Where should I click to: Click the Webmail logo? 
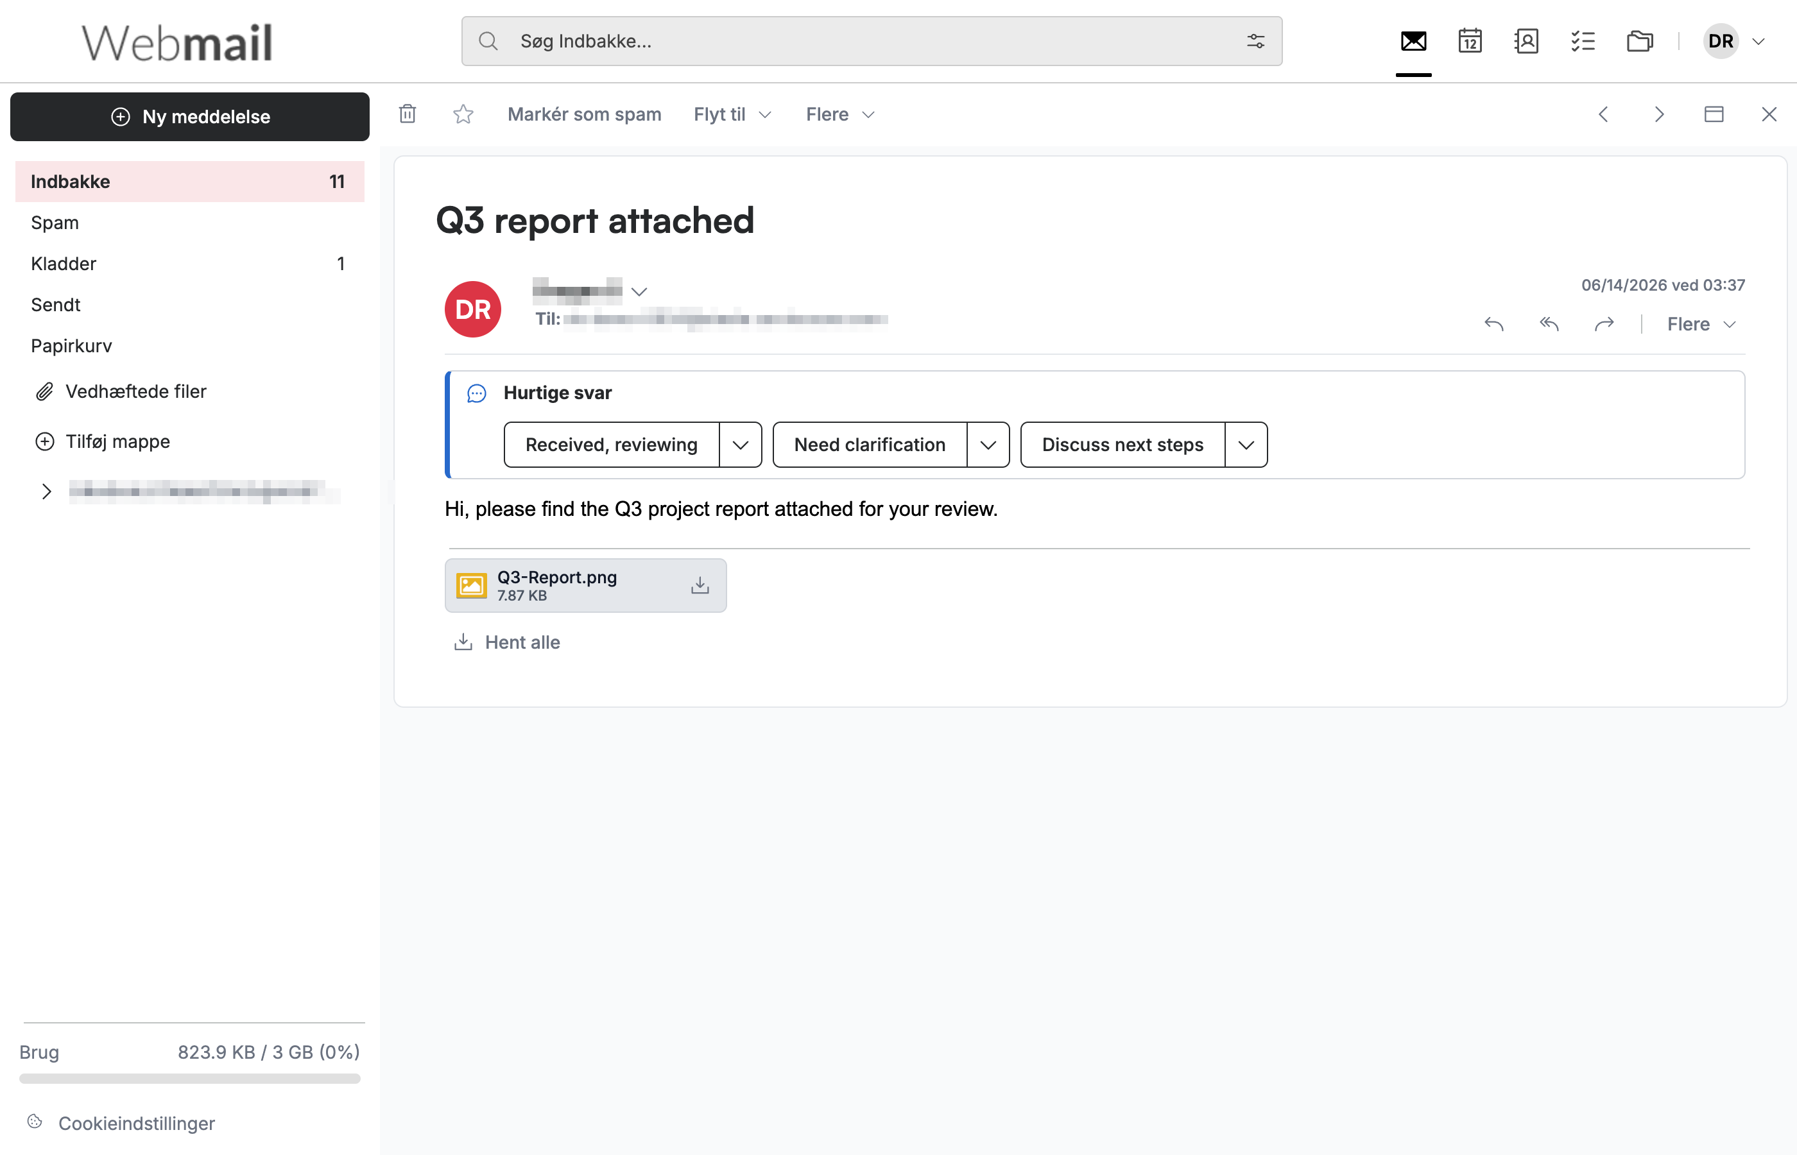coord(177,42)
